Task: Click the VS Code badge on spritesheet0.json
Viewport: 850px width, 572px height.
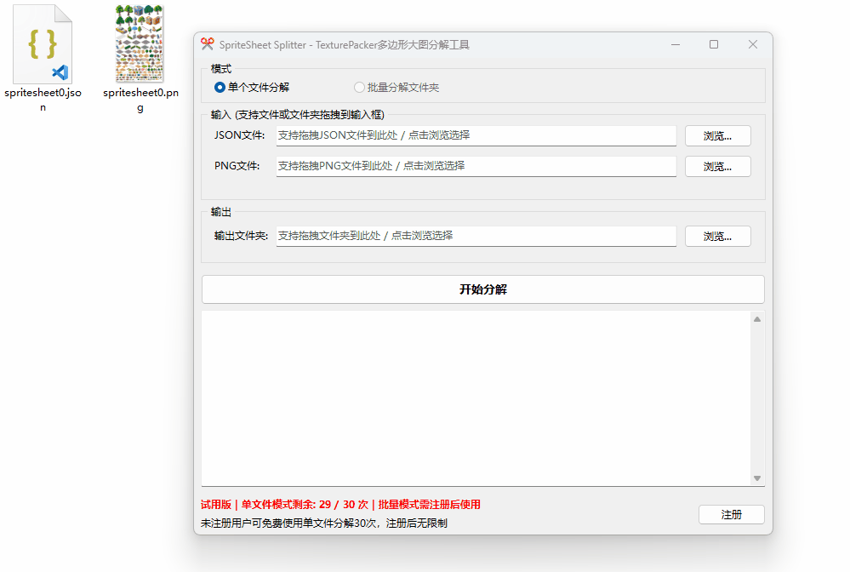Action: pyautogui.click(x=60, y=72)
